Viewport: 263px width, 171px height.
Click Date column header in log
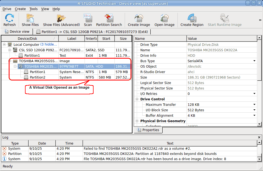pos(42,143)
